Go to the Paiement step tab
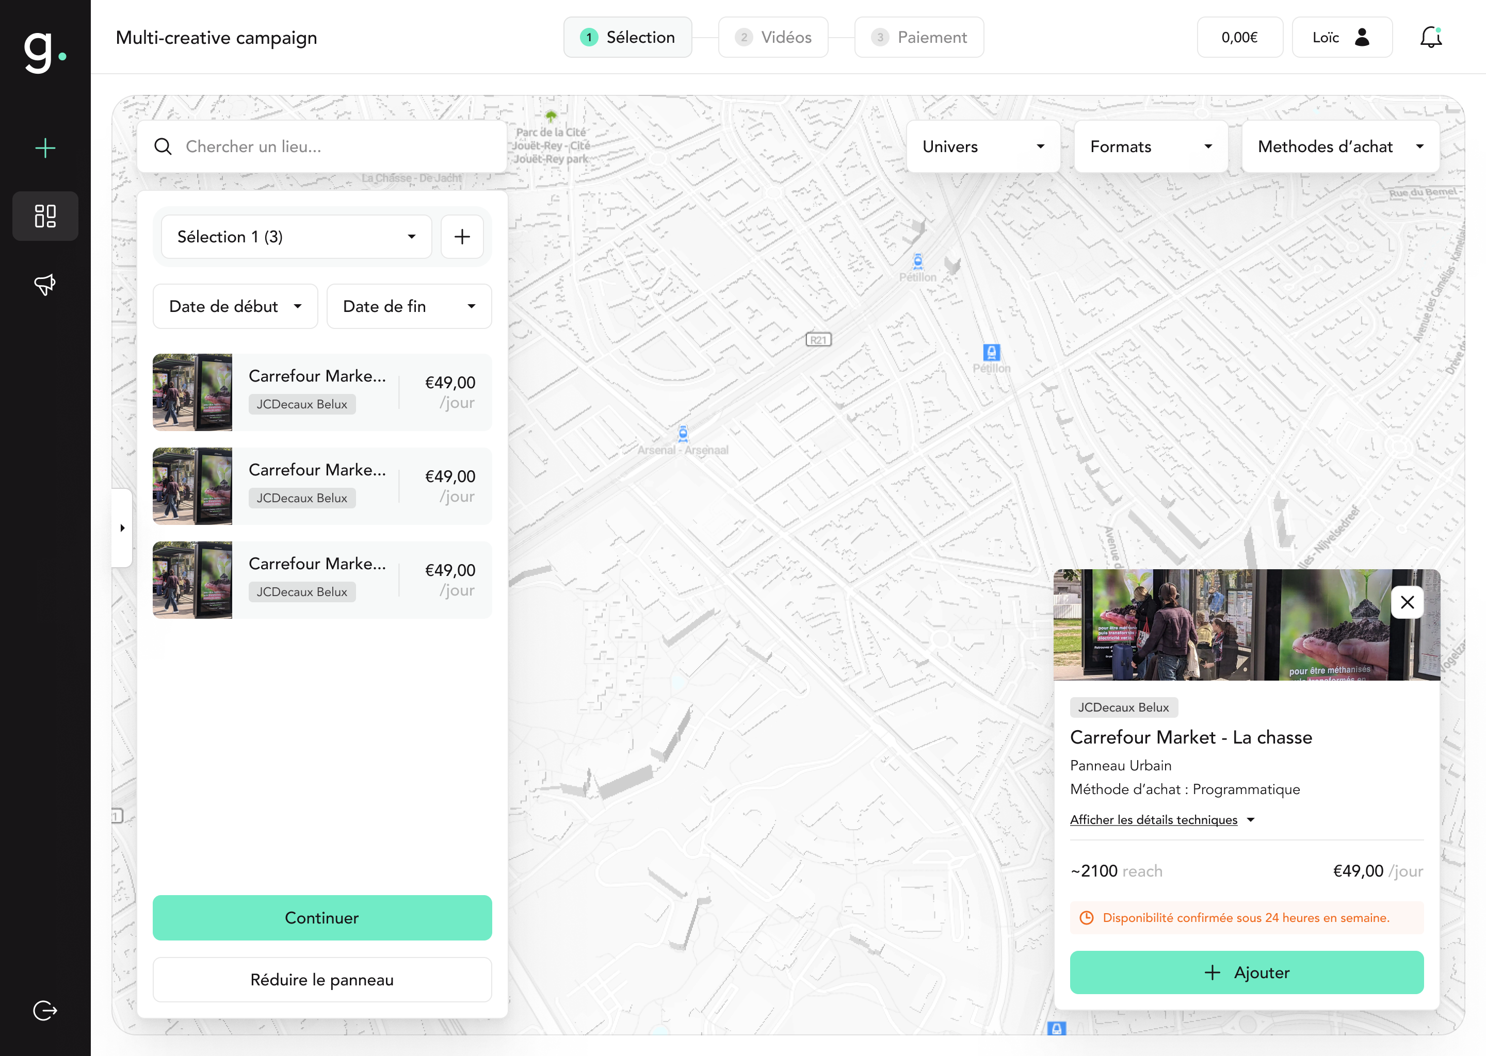This screenshot has width=1486, height=1056. [918, 38]
